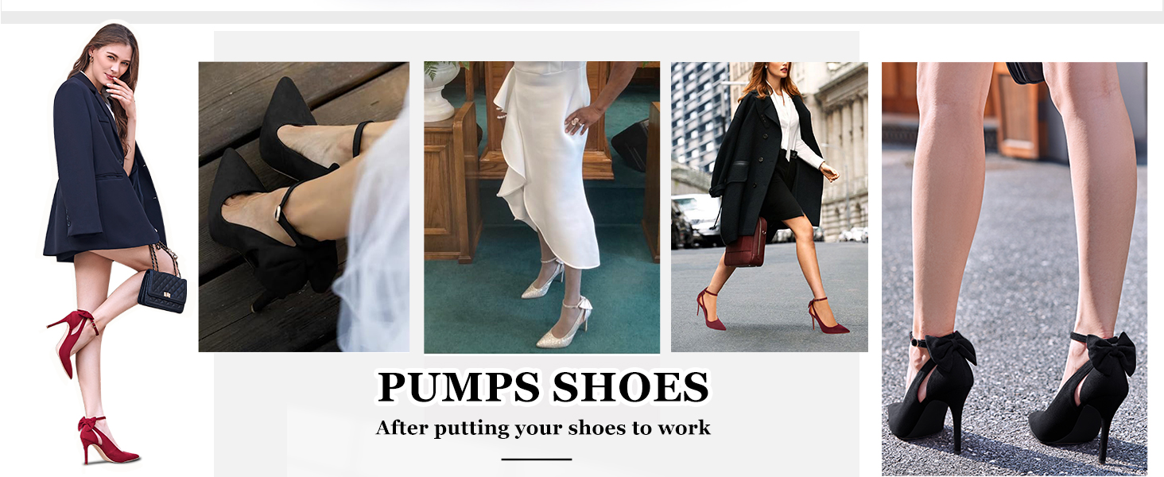1164x477 pixels.
Task: Open the woman walking on street photo
Action: tap(770, 207)
